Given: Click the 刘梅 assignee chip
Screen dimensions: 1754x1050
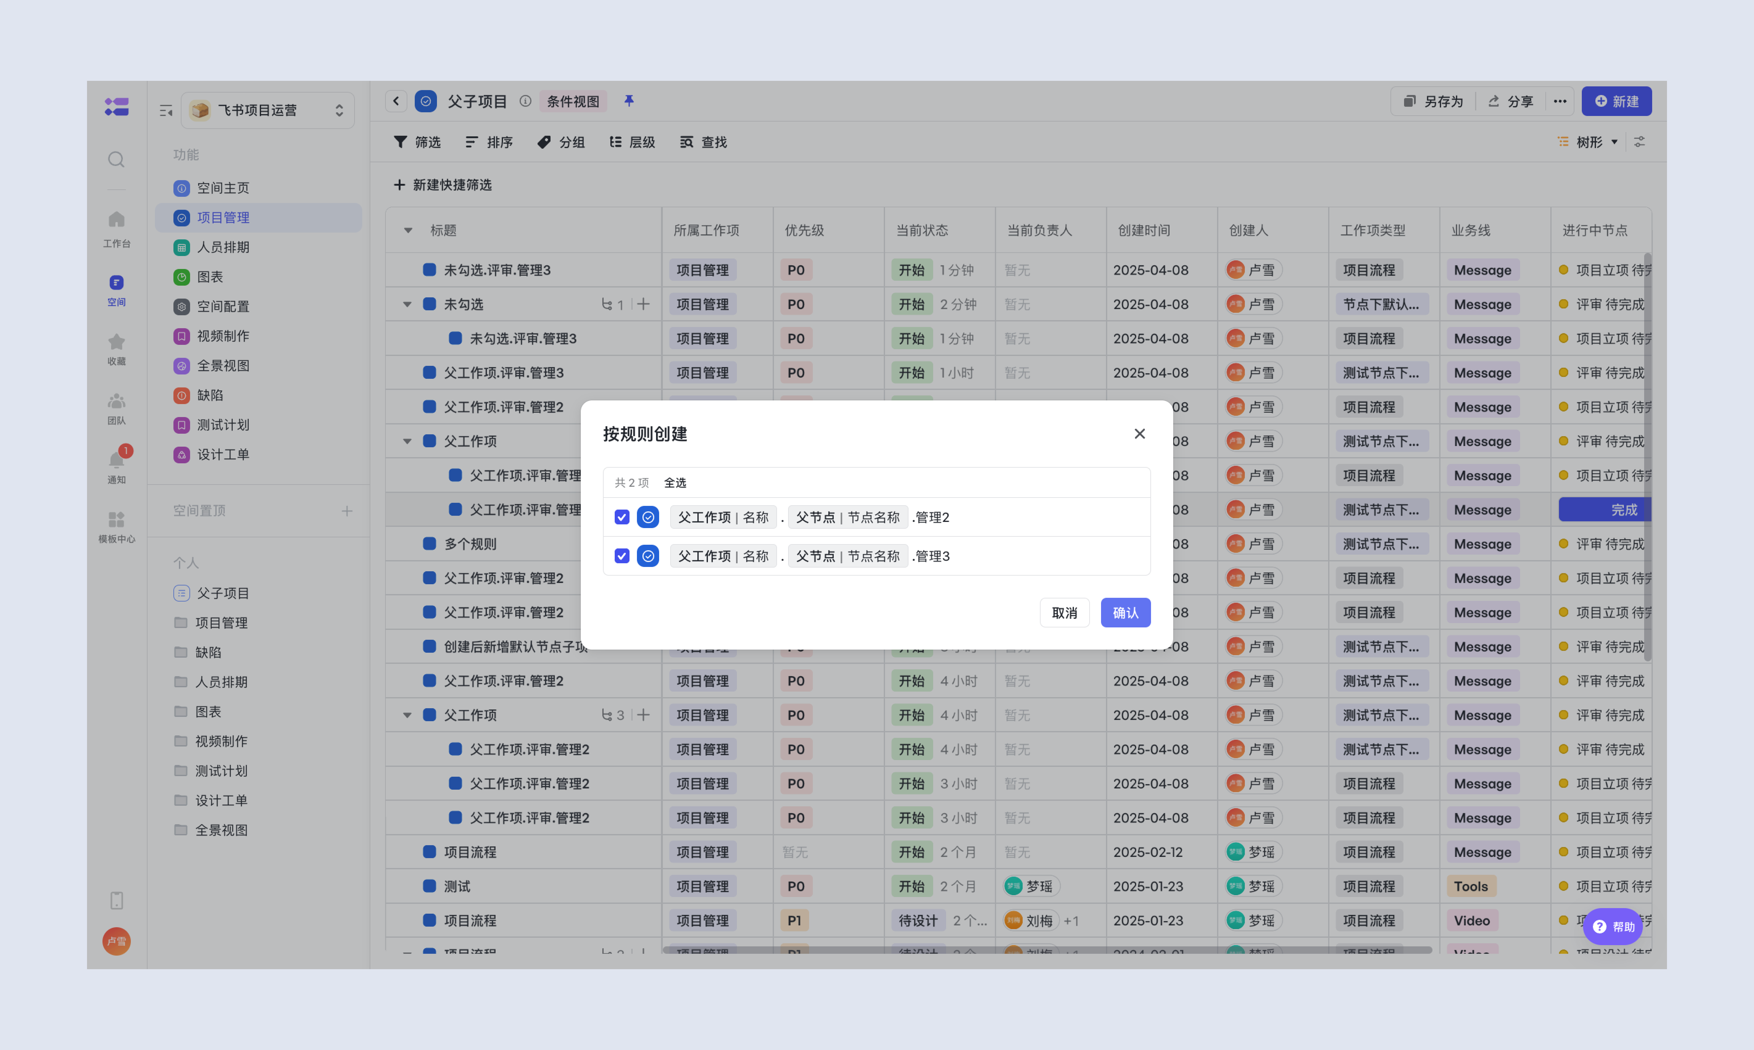Looking at the screenshot, I should (1031, 920).
